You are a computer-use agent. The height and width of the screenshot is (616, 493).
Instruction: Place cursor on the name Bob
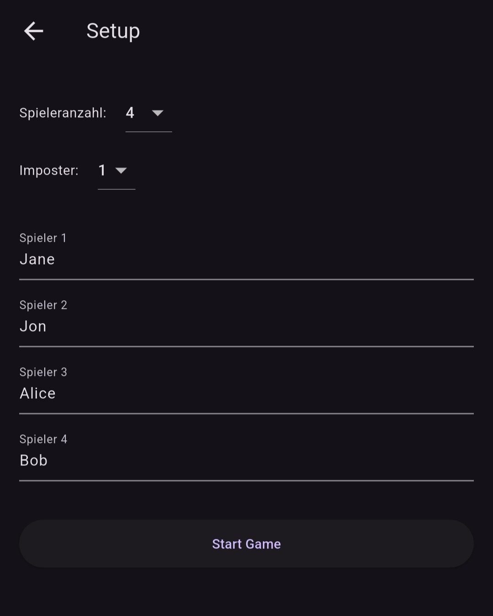pyautogui.click(x=34, y=460)
